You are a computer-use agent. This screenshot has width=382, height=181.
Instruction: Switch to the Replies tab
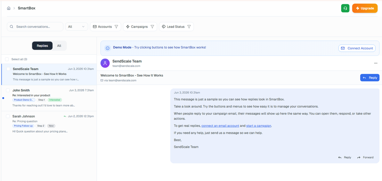[42, 46]
